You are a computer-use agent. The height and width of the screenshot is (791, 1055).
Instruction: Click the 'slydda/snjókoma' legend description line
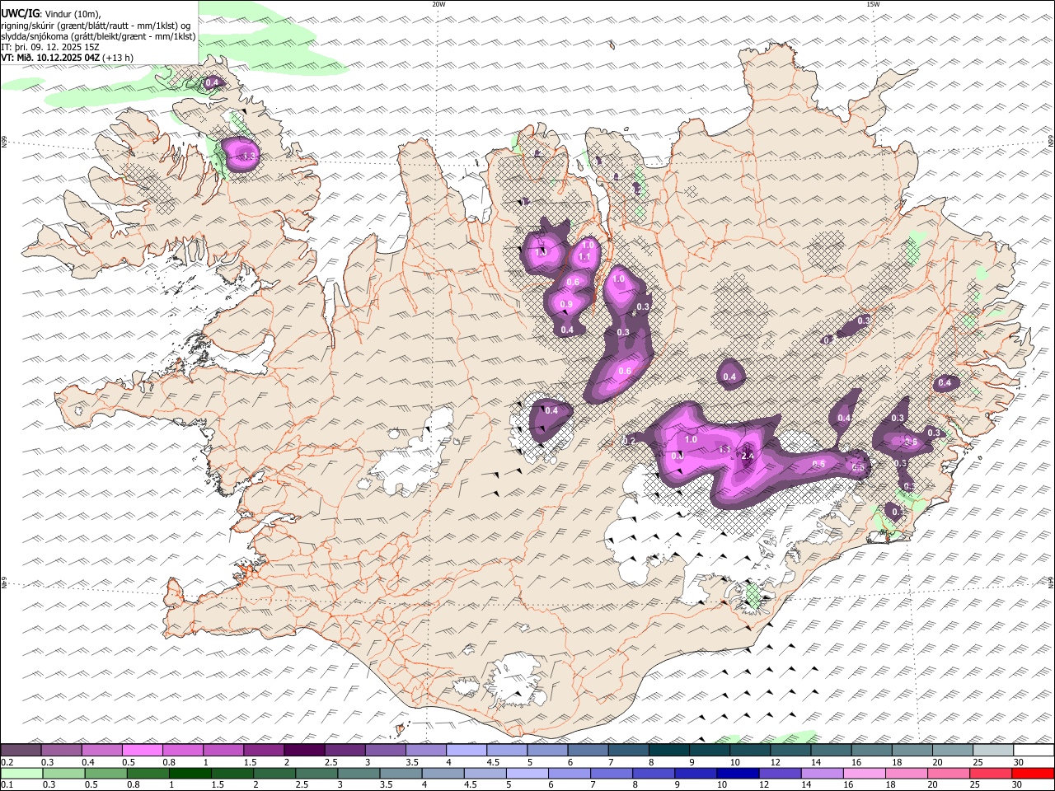point(99,36)
